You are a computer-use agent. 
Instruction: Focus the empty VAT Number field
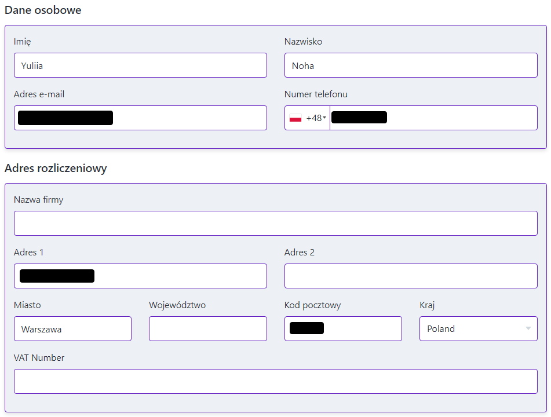275,382
